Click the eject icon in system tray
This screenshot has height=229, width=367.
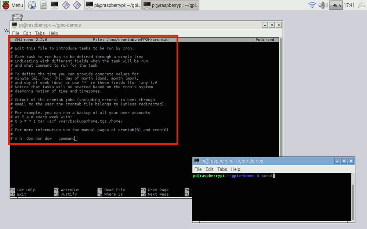tap(362, 5)
